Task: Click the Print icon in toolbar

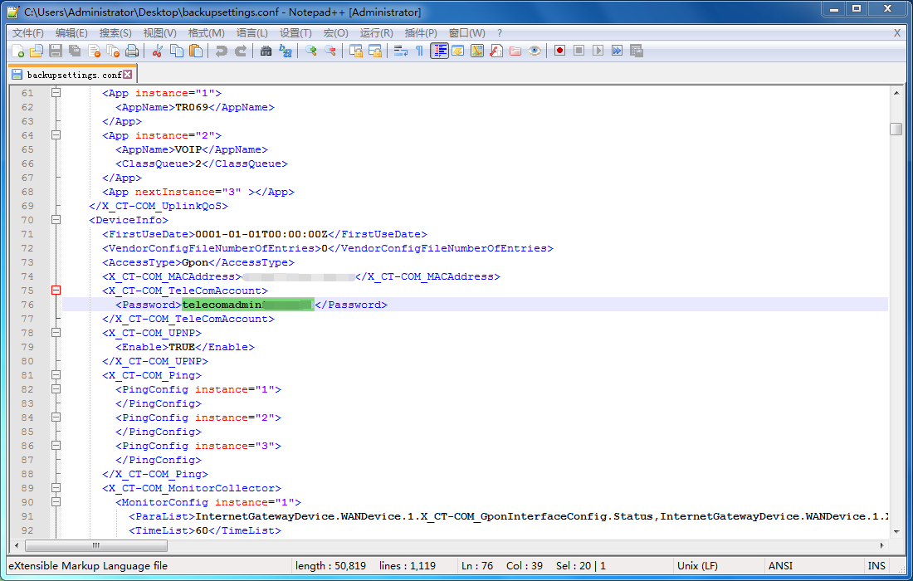Action: pyautogui.click(x=132, y=51)
